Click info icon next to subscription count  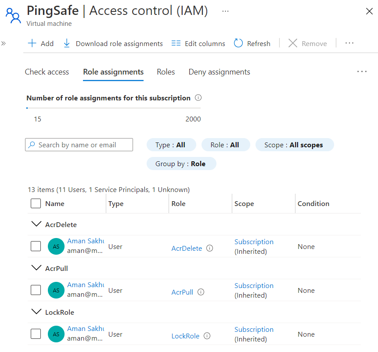pyautogui.click(x=198, y=98)
